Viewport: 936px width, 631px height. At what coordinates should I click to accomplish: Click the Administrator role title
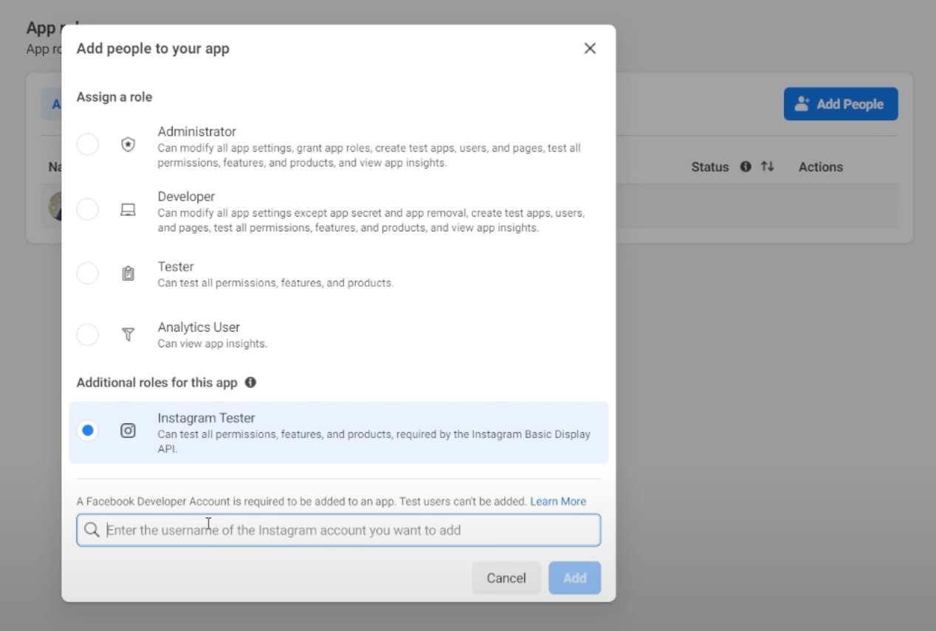[197, 132]
